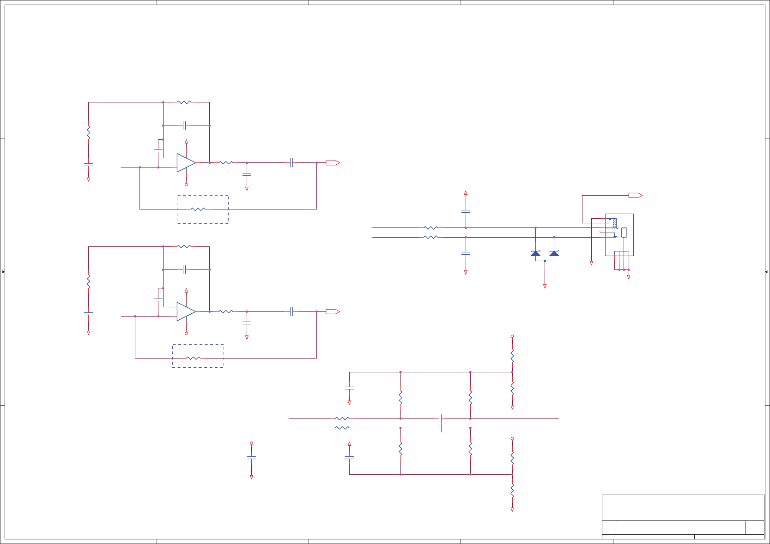Viewport: 770px width, 544px height.
Task: Select the resistor inside the upper dashed box
Action: point(198,209)
